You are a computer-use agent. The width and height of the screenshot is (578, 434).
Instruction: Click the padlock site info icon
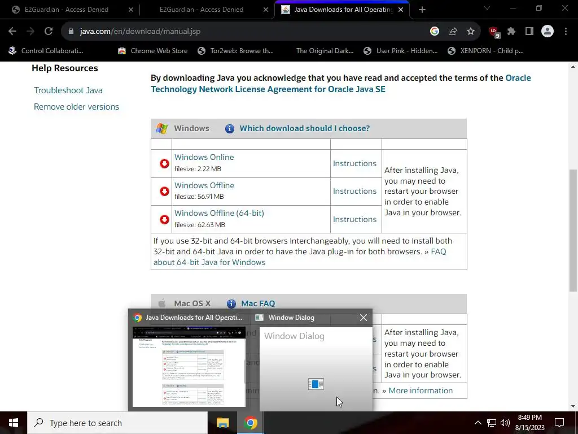click(x=71, y=32)
